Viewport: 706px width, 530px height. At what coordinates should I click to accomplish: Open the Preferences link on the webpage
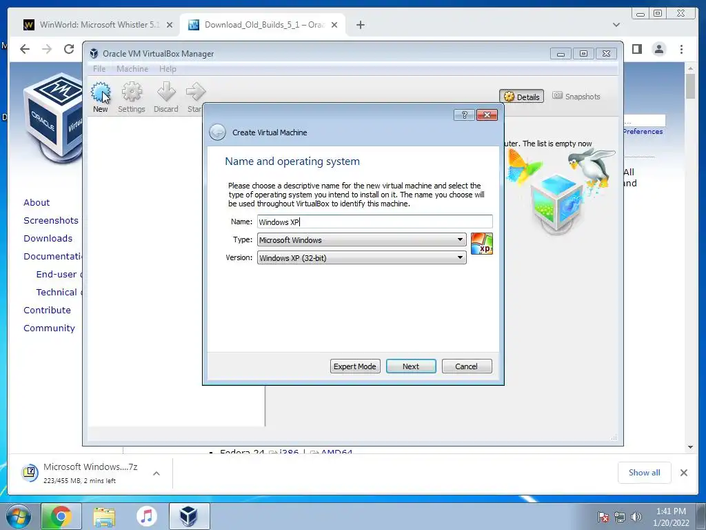(643, 132)
